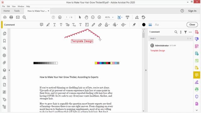This screenshot has height=113, width=201.
Task: Open the attachments paperclip panel
Action: coord(4,63)
